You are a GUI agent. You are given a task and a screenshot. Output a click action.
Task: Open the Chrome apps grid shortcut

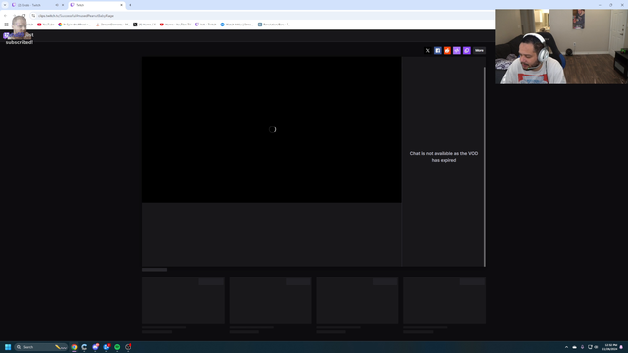6,25
